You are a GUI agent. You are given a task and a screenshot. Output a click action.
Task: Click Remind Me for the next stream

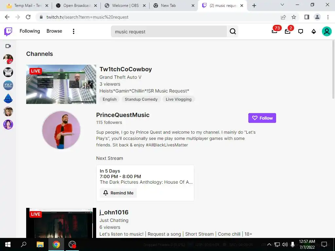click(118, 193)
